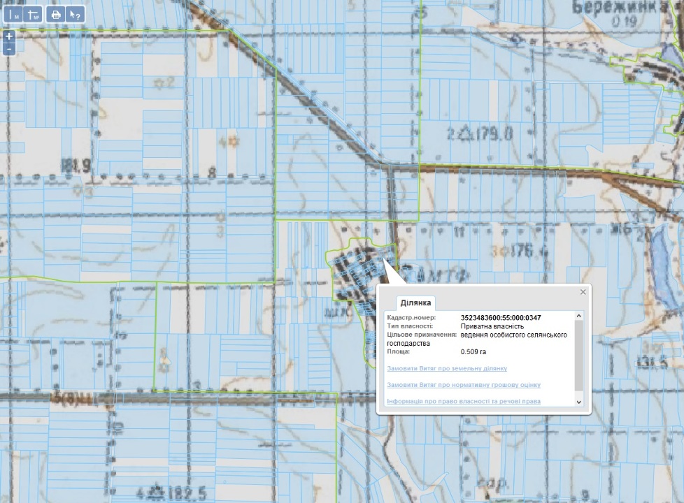Click the 181.9 elevation label
Screen dimensions: 684x503
[x=76, y=166]
